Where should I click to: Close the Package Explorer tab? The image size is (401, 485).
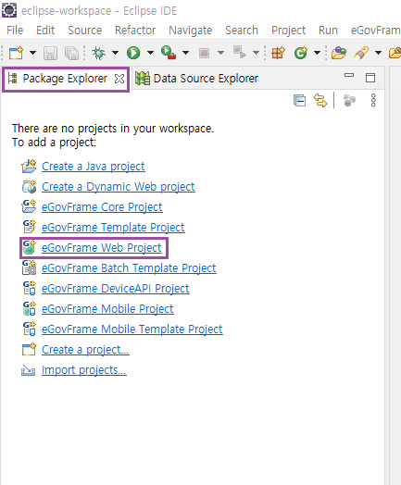click(119, 79)
